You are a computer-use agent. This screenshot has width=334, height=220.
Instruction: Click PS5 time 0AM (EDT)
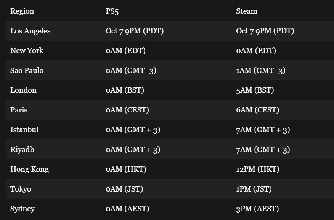click(x=126, y=51)
